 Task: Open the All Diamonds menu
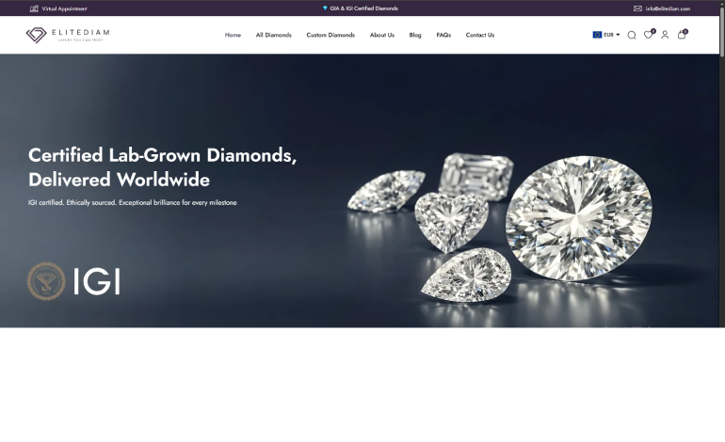273,35
